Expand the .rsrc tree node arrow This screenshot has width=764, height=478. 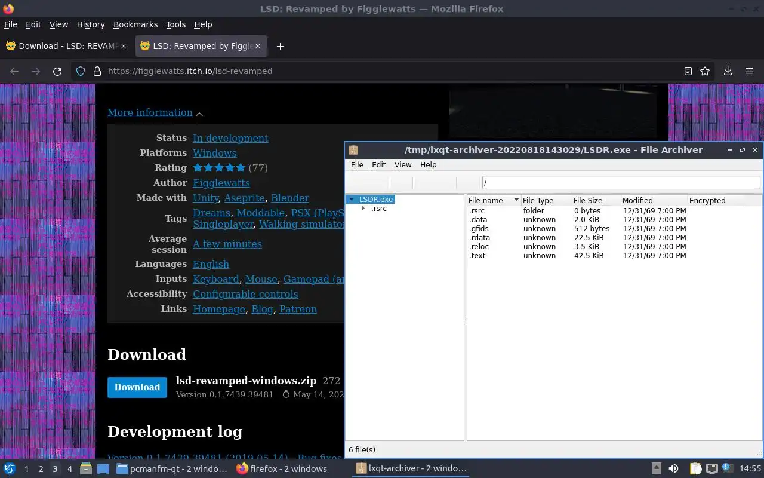pyautogui.click(x=363, y=209)
